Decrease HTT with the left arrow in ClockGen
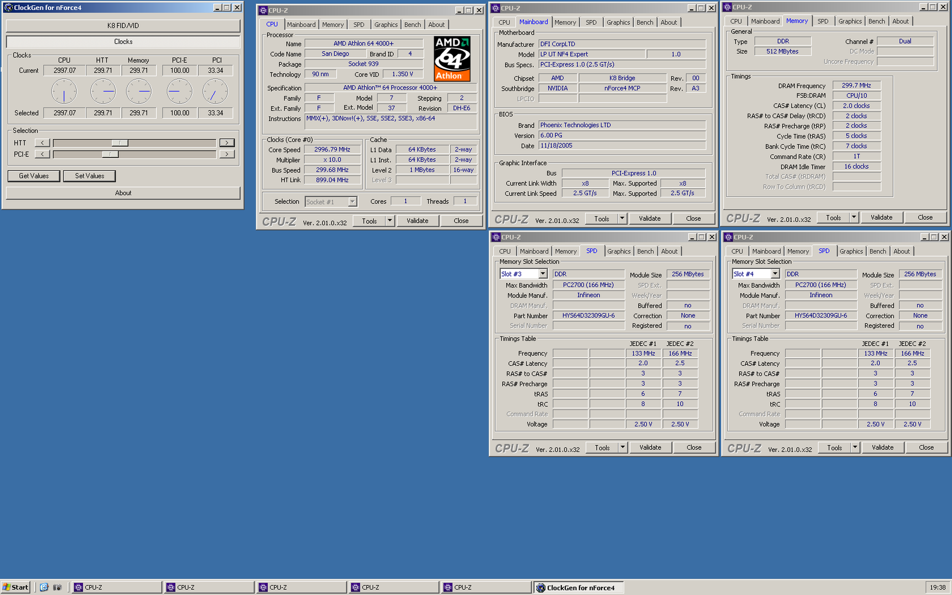 [42, 143]
